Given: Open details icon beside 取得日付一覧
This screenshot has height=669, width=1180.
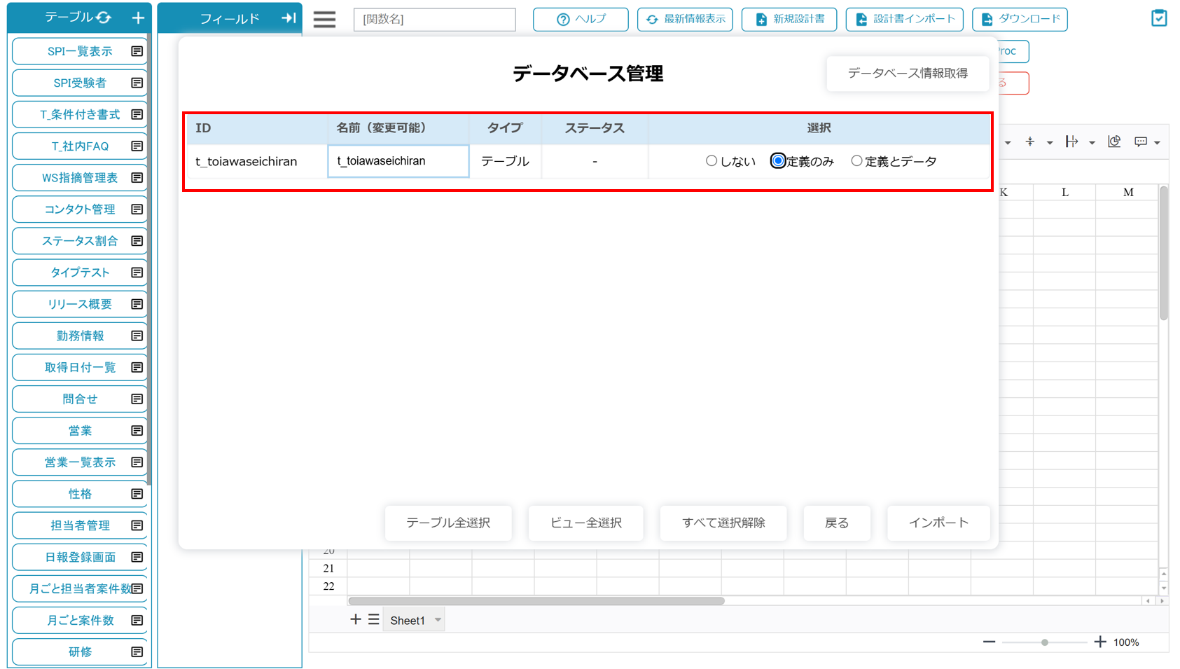Looking at the screenshot, I should (137, 367).
